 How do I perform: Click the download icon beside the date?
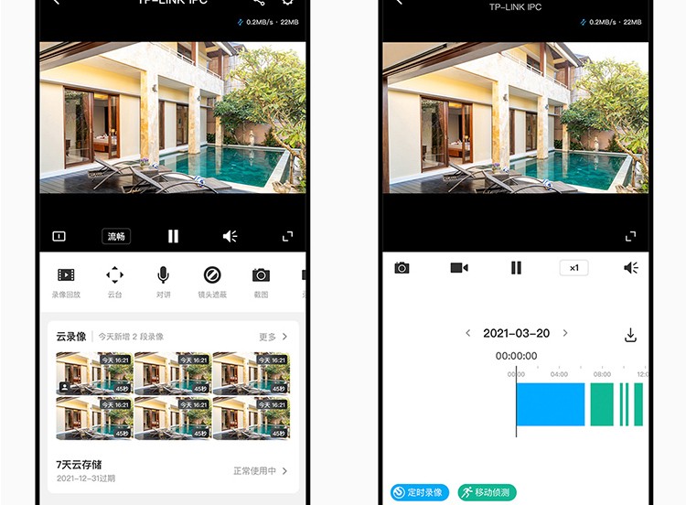630,335
